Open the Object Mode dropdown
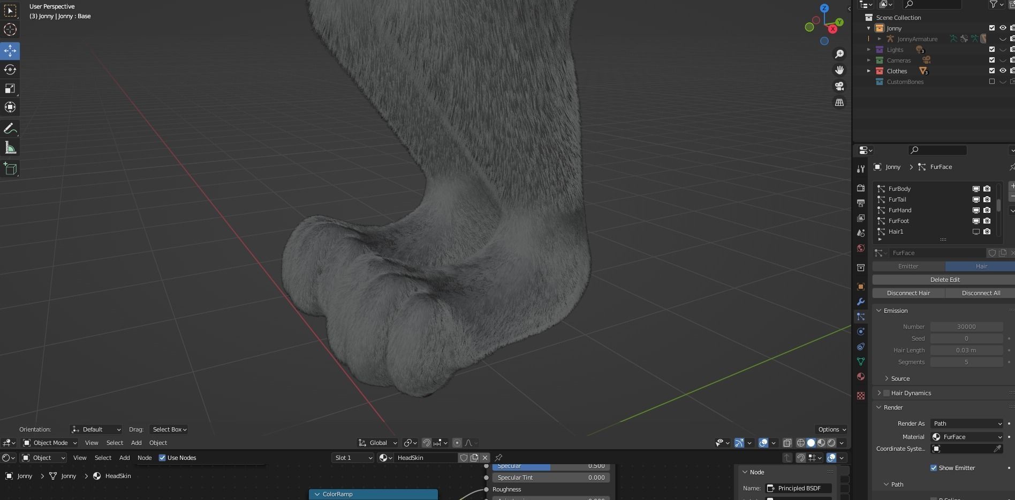The height and width of the screenshot is (500, 1015). [x=50, y=443]
